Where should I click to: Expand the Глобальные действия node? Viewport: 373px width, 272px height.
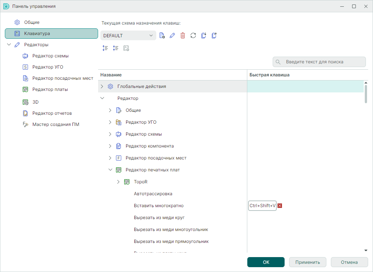coord(102,86)
